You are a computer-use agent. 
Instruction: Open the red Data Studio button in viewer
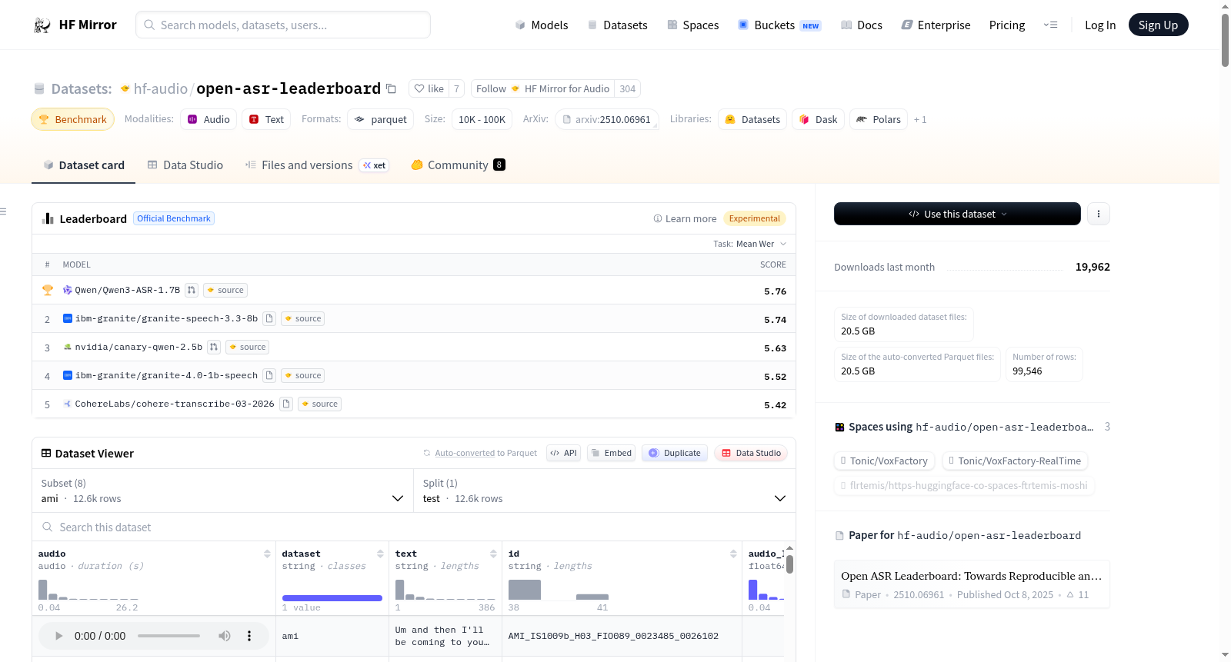click(751, 453)
